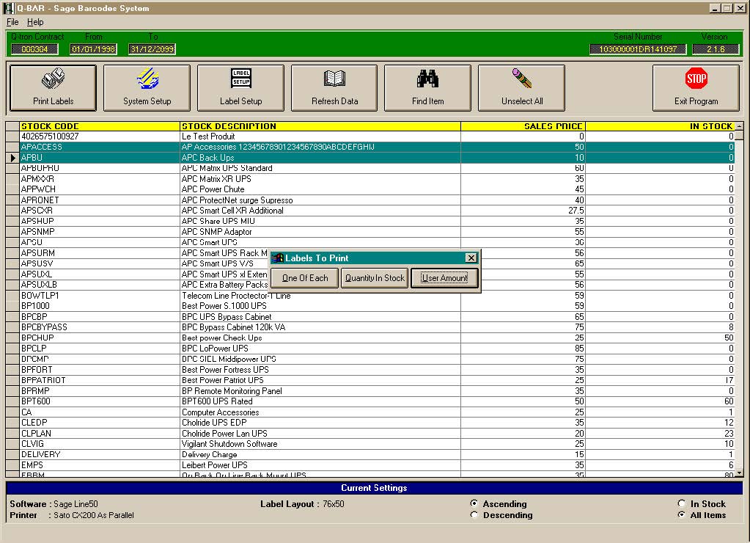Click the scroll down arrow of stock list

pos(740,473)
